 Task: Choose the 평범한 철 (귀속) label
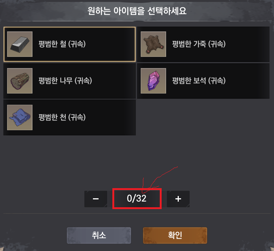(62, 44)
